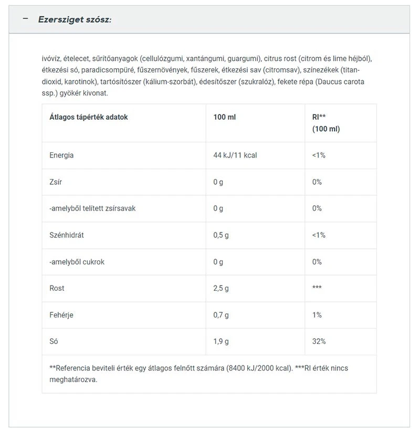Screen dimensions: 420x432
Task: Click the RI** (100 ml) column header
Action: (326, 123)
